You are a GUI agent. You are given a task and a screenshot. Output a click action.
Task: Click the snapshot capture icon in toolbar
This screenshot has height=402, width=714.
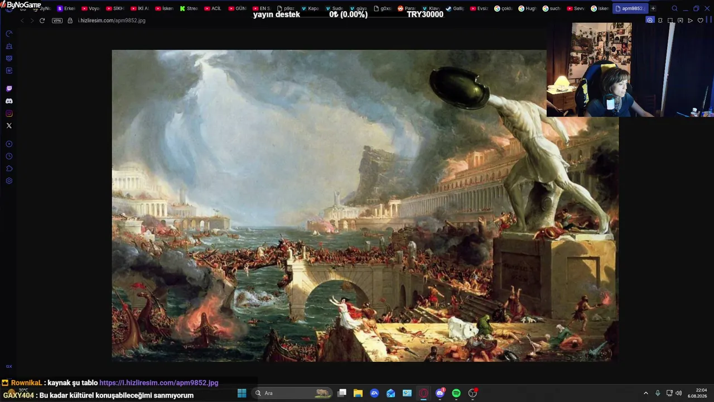click(x=670, y=21)
